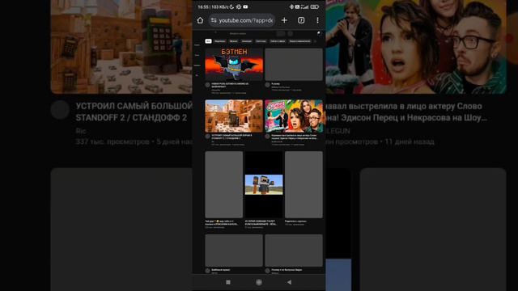This screenshot has height=291, width=518.
Task: Open channel avatar beside БЭТМЕН video title
Action: (207, 85)
